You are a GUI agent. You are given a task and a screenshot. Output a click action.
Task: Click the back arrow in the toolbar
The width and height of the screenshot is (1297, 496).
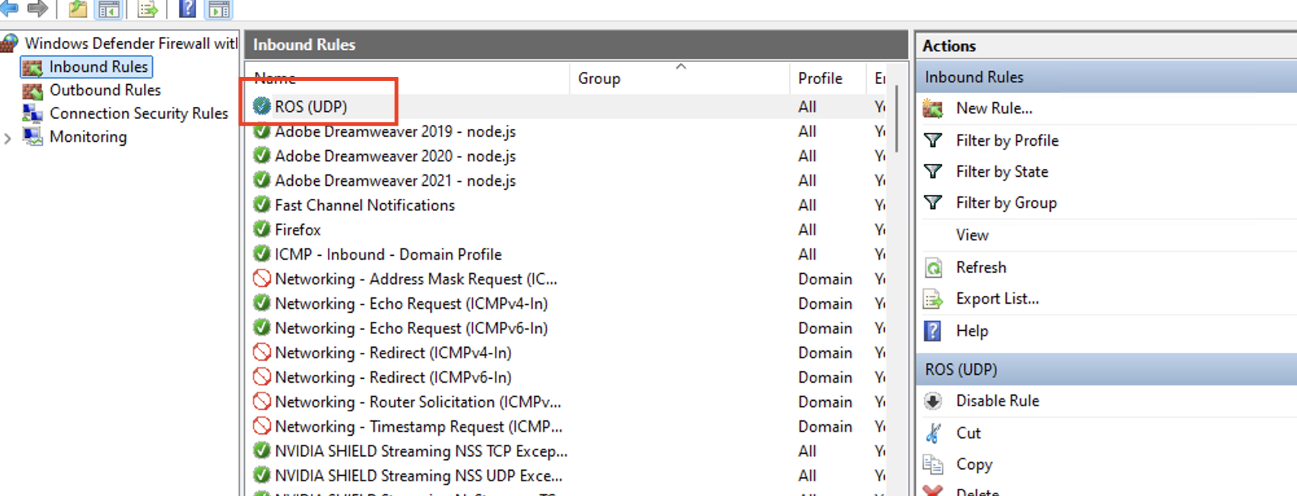tap(9, 8)
